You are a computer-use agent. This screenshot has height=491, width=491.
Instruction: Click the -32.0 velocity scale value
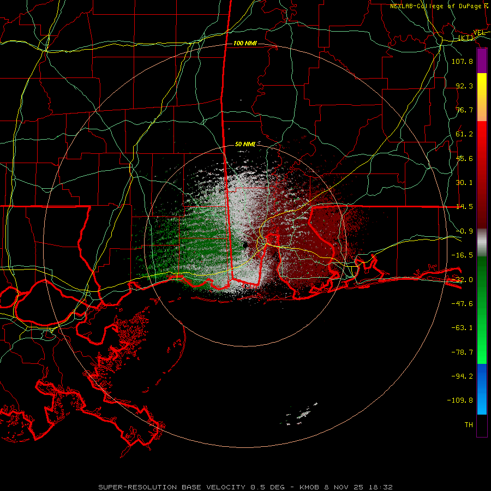tap(462, 280)
